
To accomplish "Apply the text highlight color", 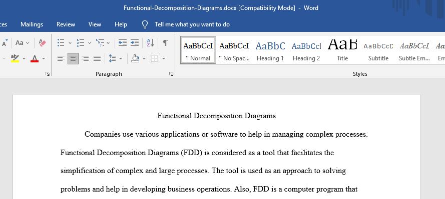I will [x=15, y=58].
